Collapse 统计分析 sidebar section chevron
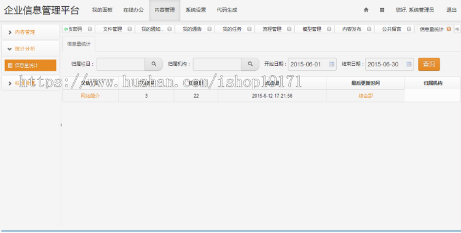This screenshot has width=461, height=233. (10, 49)
